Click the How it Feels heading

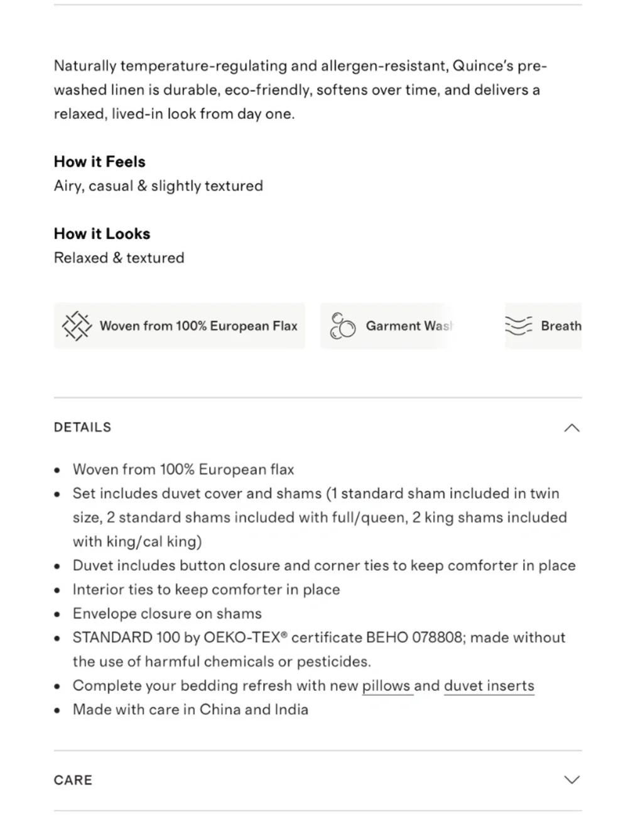pyautogui.click(x=100, y=162)
